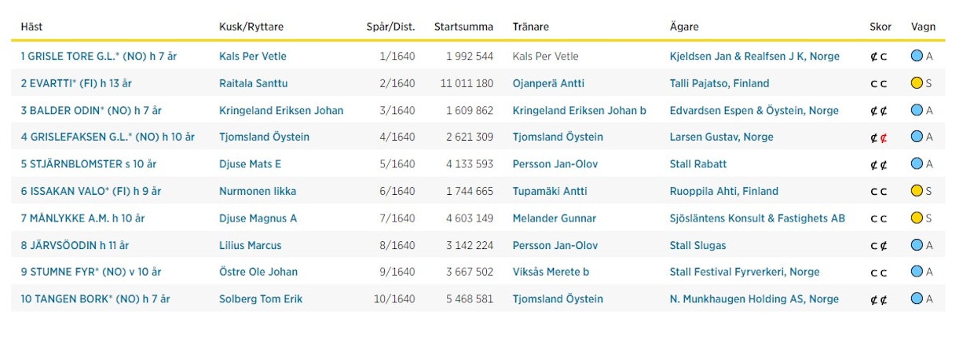
Task: Click owner Stall Festival Fyrverkeri, Norge
Action: point(744,273)
